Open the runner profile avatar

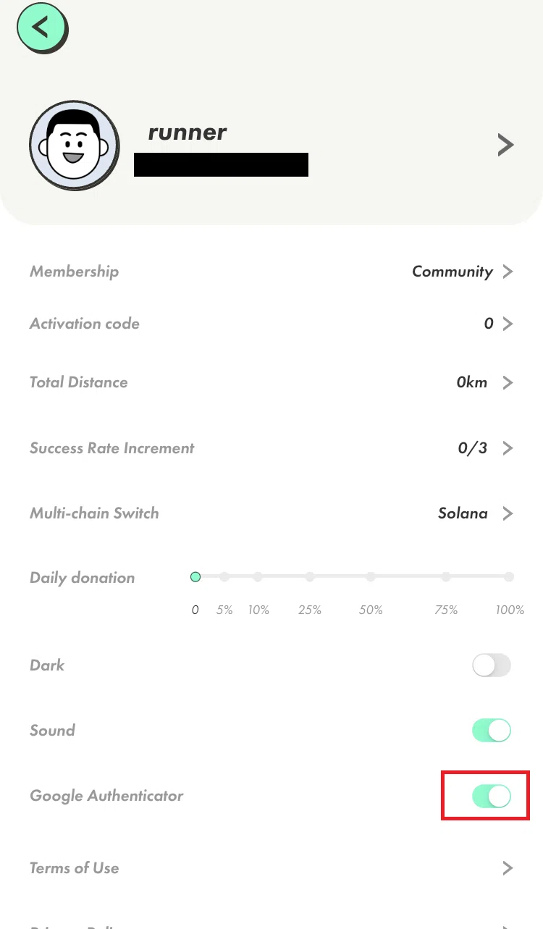pyautogui.click(x=75, y=146)
